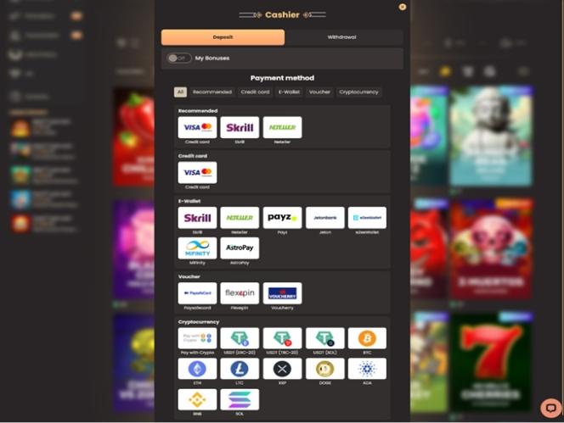Choose the Flexepin voucher method
Image resolution: width=564 pixels, height=423 pixels.
[240, 293]
